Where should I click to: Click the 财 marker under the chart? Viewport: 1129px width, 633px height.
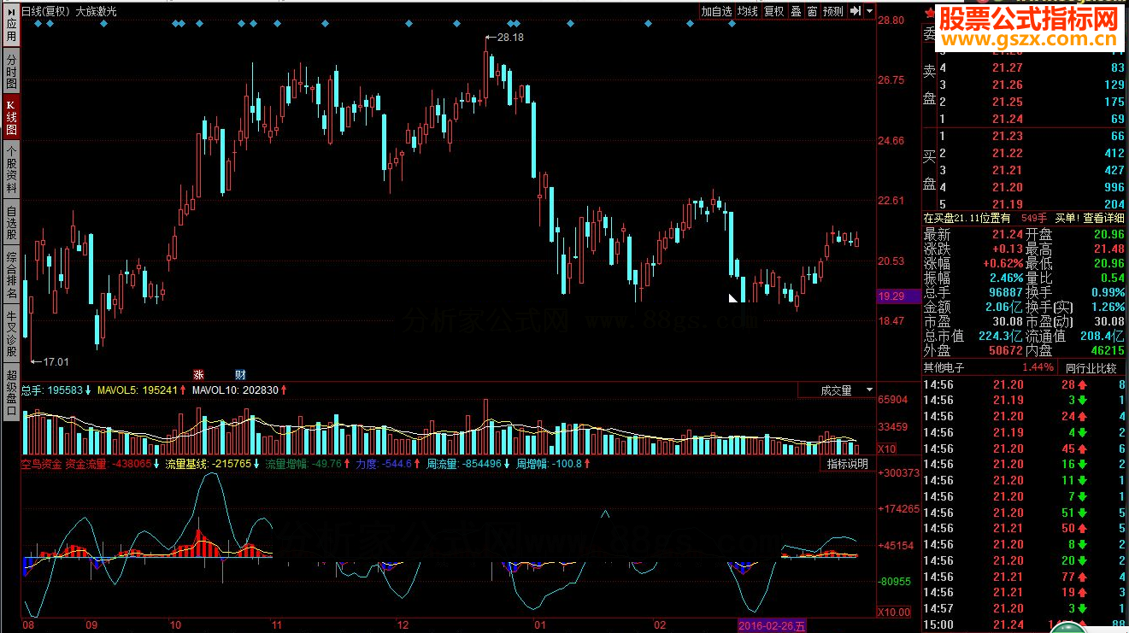[x=240, y=374]
